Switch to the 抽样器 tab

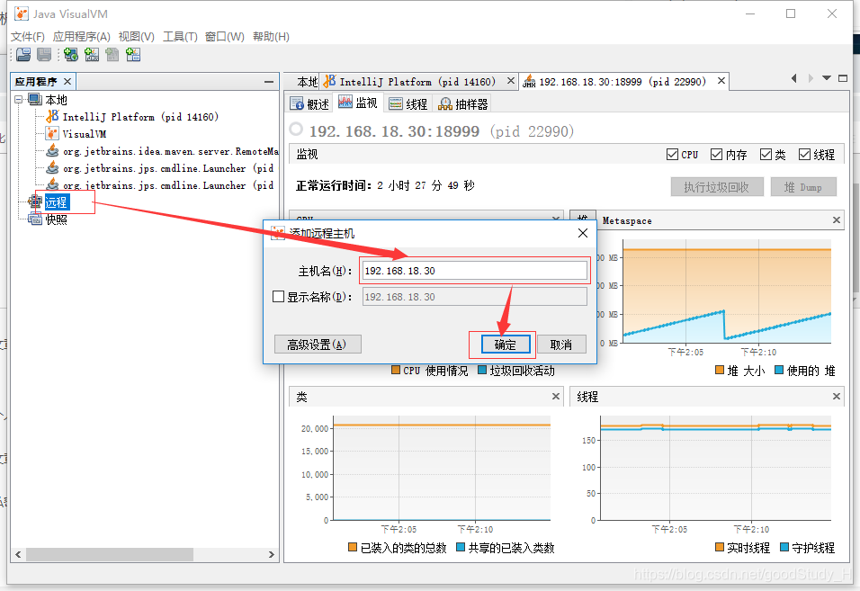coord(463,103)
